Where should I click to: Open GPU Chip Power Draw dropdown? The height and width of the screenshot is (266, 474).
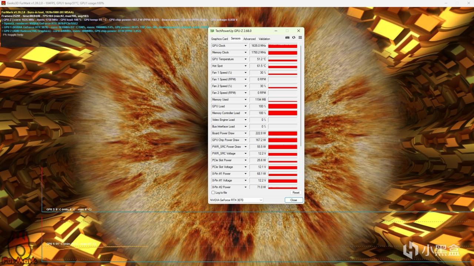pos(245,140)
